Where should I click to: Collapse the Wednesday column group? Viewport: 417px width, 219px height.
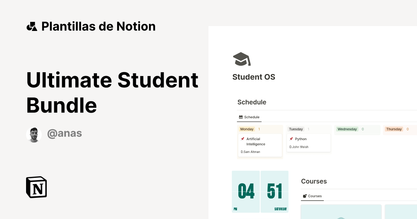pyautogui.click(x=347, y=129)
